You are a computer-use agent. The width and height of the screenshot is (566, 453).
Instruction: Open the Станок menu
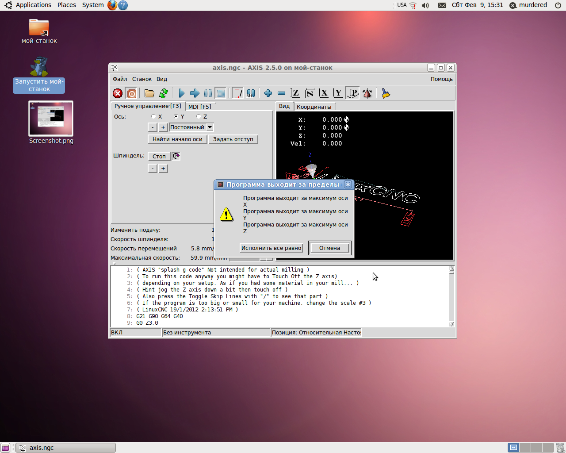click(x=142, y=79)
